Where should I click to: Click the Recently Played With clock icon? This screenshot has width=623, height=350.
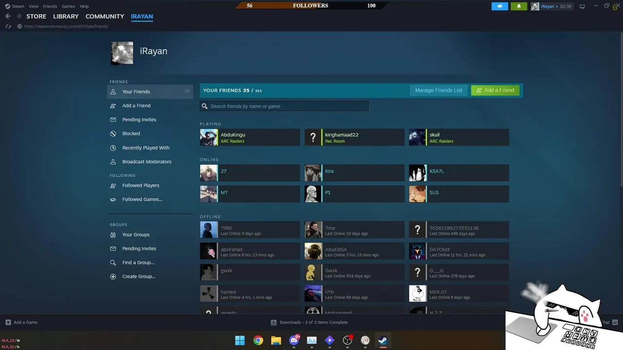click(113, 148)
